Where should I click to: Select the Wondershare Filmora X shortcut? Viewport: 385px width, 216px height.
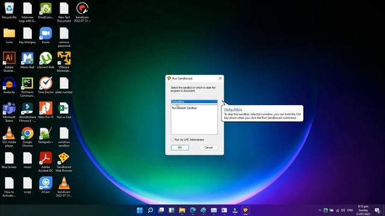[x=27, y=112]
